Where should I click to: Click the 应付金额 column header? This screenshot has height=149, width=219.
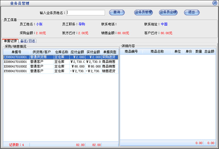click(77, 52)
